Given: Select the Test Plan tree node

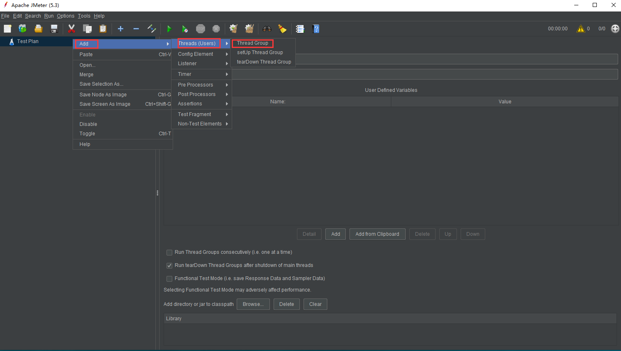Looking at the screenshot, I should 27,41.
